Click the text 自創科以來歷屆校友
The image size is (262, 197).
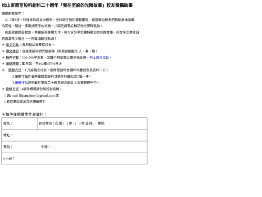[38, 45]
